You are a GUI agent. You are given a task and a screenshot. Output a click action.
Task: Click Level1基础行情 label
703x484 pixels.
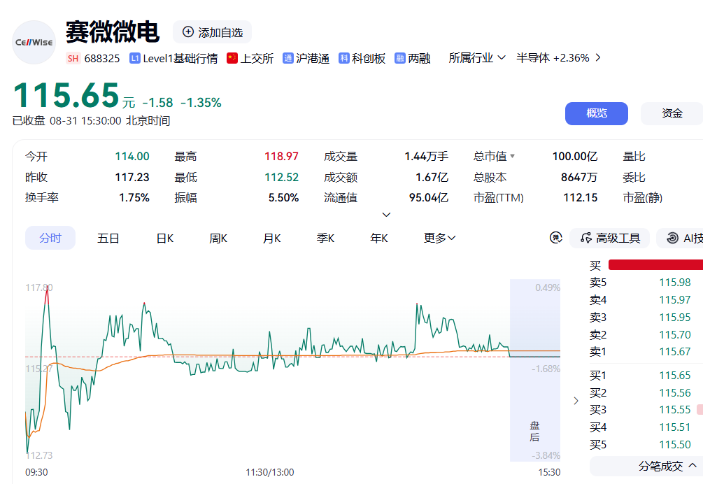coord(180,58)
